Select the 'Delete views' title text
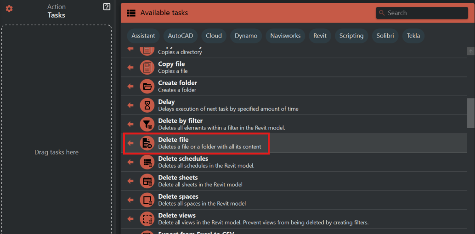This screenshot has height=234, width=475. [x=177, y=216]
